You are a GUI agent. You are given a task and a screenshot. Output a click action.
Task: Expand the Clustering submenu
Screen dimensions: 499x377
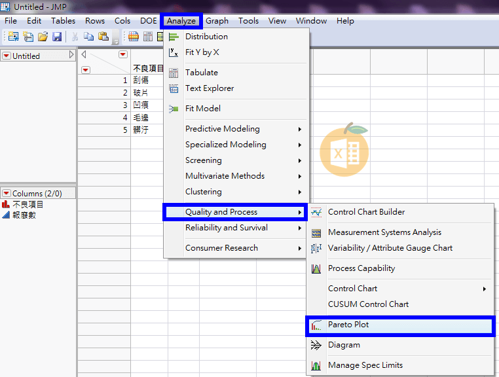[236, 192]
